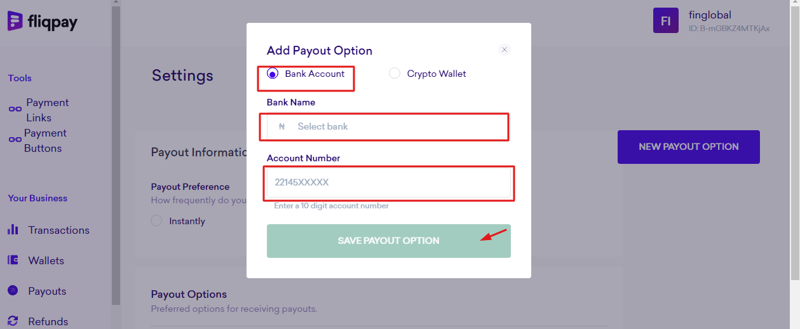Choose the Instantly payout preference

click(x=156, y=221)
